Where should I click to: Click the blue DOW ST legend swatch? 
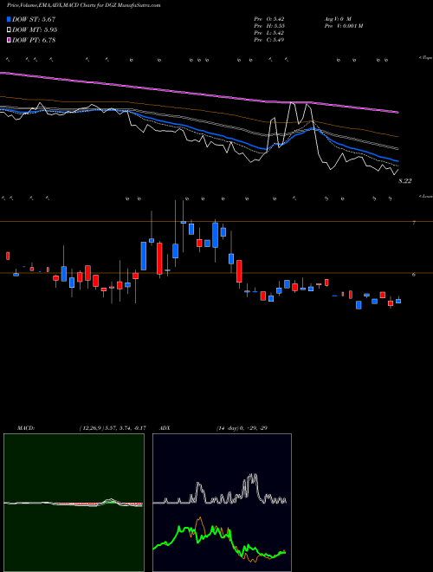(10, 19)
